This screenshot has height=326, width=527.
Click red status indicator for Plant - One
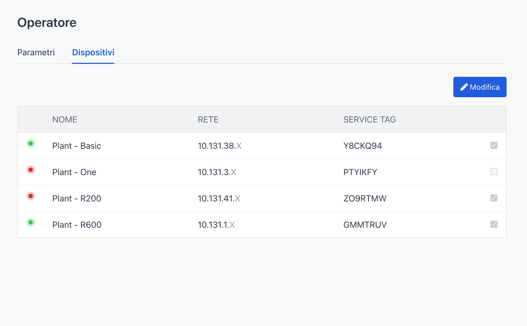[31, 170]
